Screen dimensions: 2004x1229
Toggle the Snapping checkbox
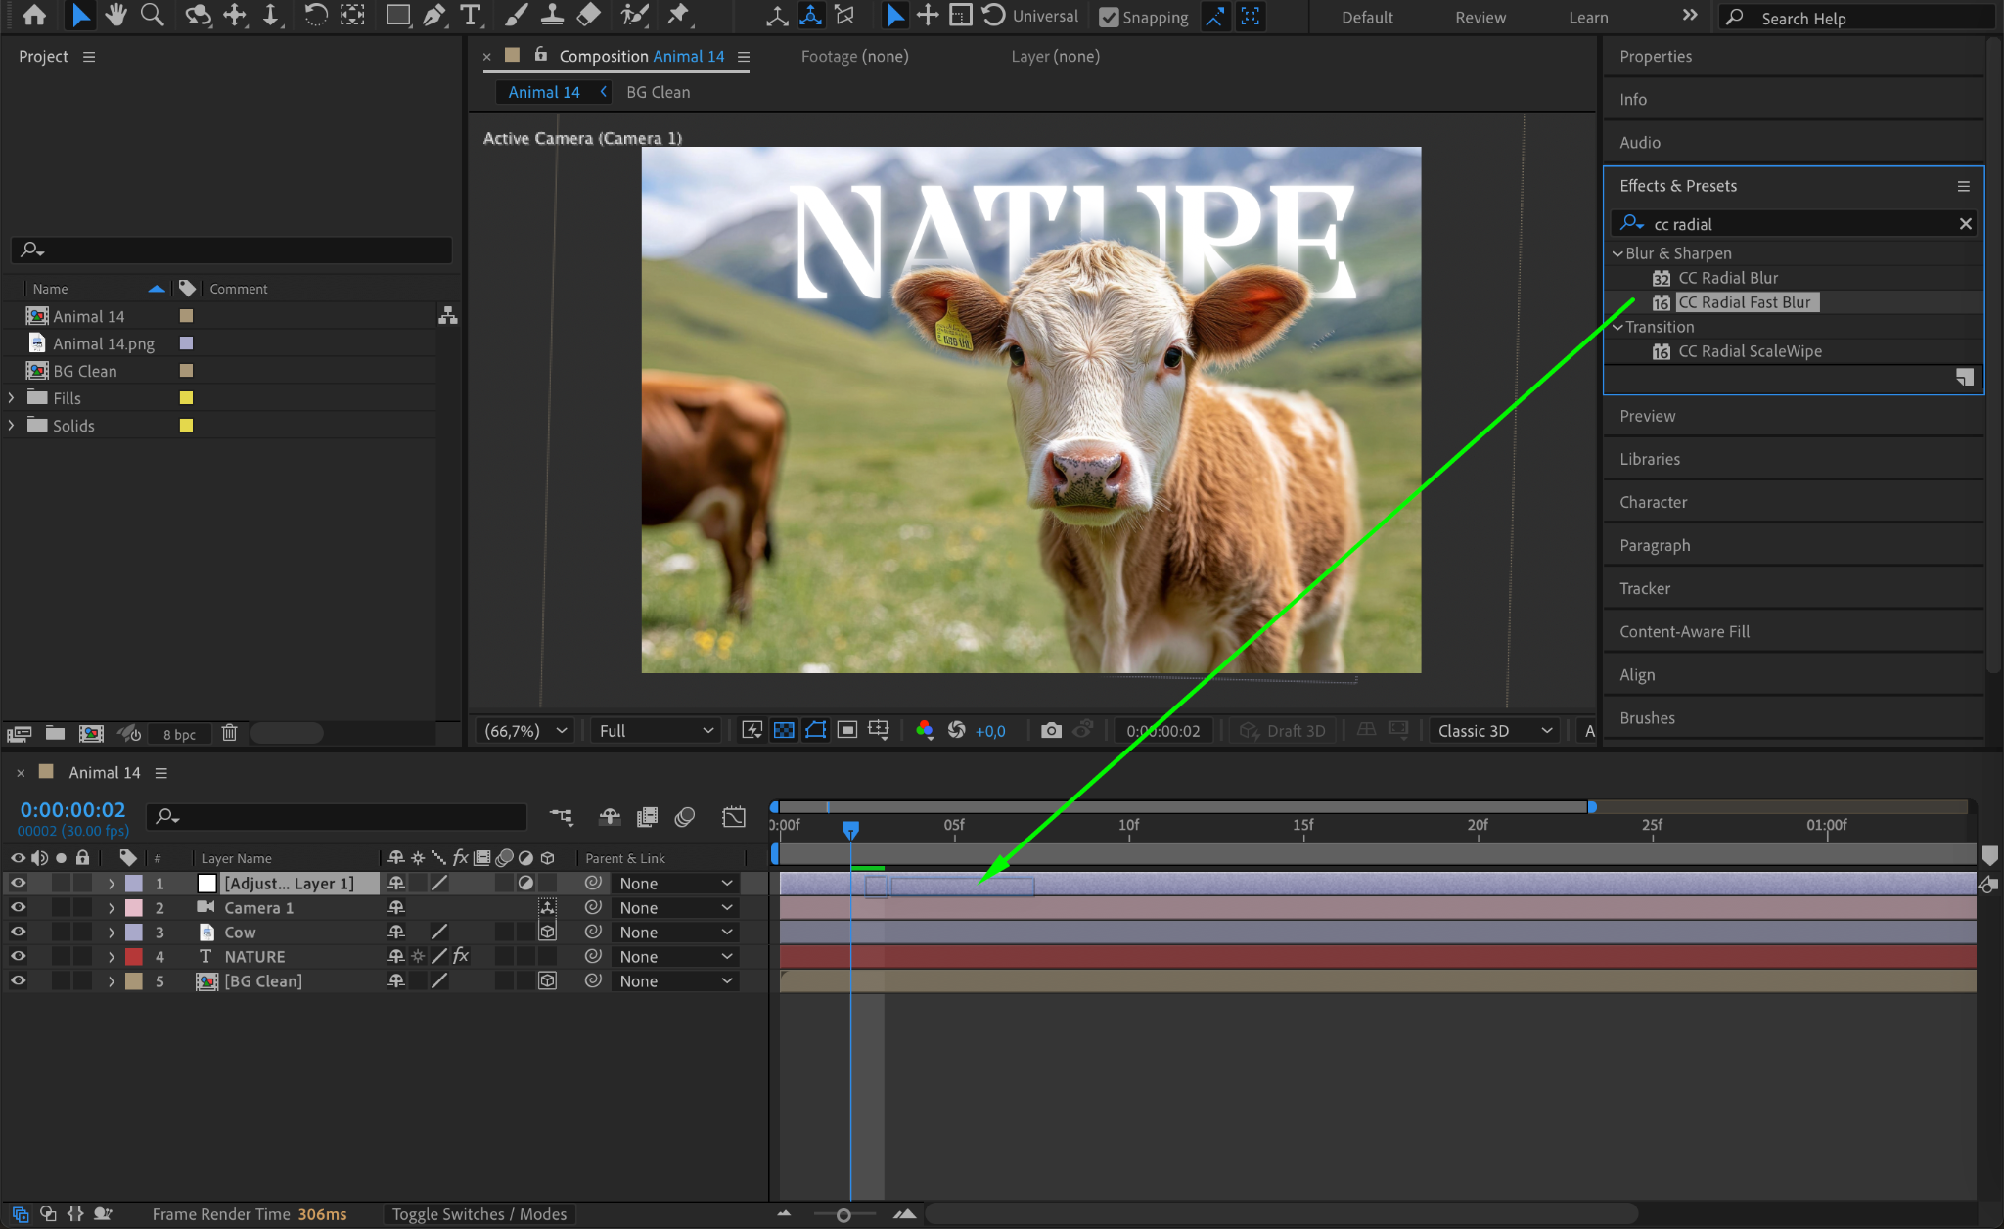tap(1109, 17)
